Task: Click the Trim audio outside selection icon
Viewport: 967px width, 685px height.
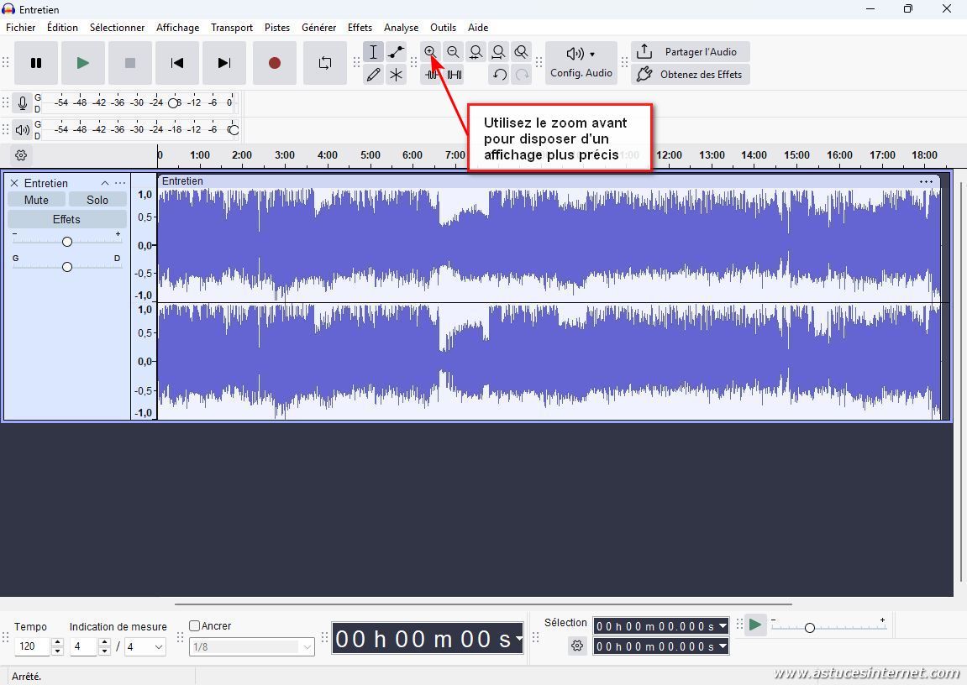Action: tap(432, 75)
